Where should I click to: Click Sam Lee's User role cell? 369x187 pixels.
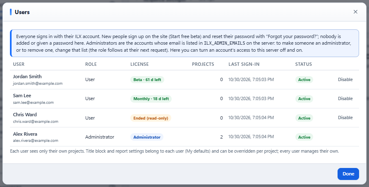pyautogui.click(x=90, y=98)
